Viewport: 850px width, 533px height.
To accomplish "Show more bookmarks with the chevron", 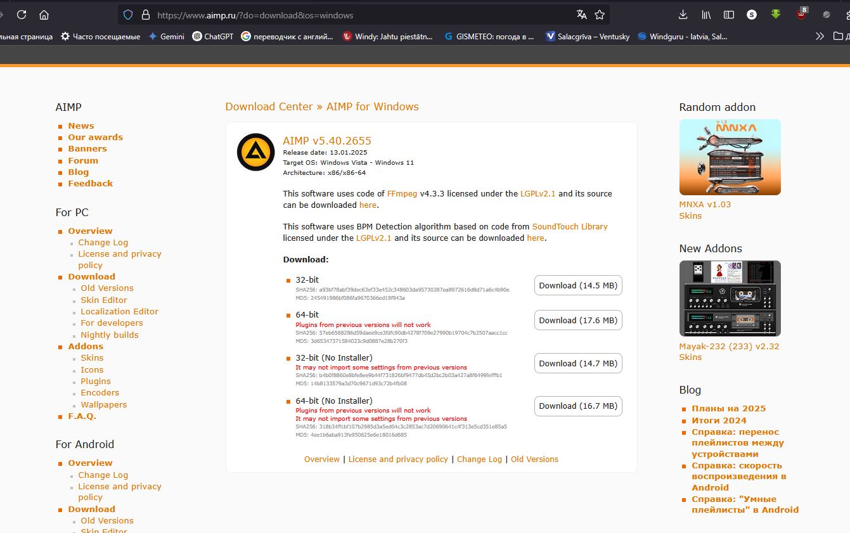I will click(820, 36).
